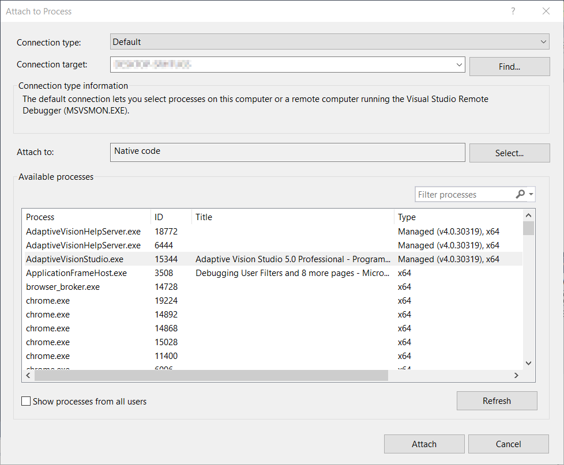Enable Show processes from all users
This screenshot has height=465, width=564.
[x=26, y=401]
